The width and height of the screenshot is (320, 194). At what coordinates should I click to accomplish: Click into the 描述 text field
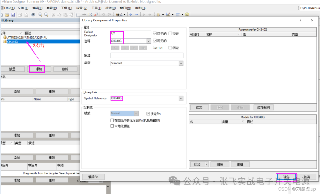click(147, 56)
